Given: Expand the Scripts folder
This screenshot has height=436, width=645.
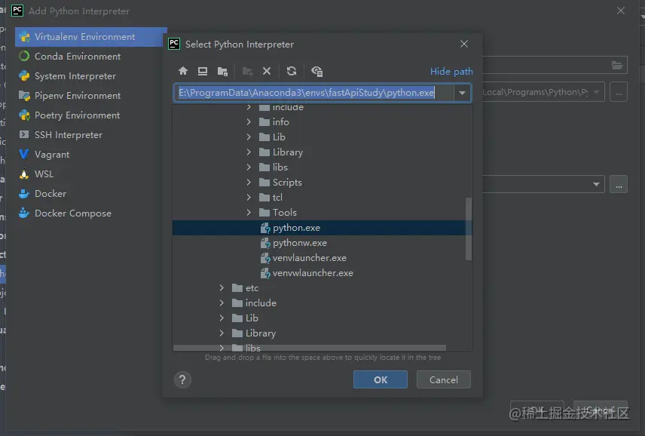Looking at the screenshot, I should pos(249,182).
